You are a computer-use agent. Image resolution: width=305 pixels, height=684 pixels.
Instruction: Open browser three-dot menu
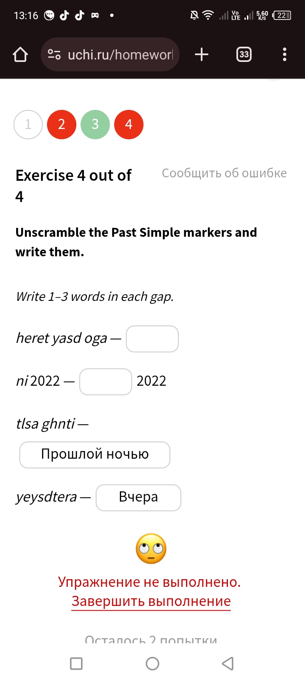pos(285,54)
